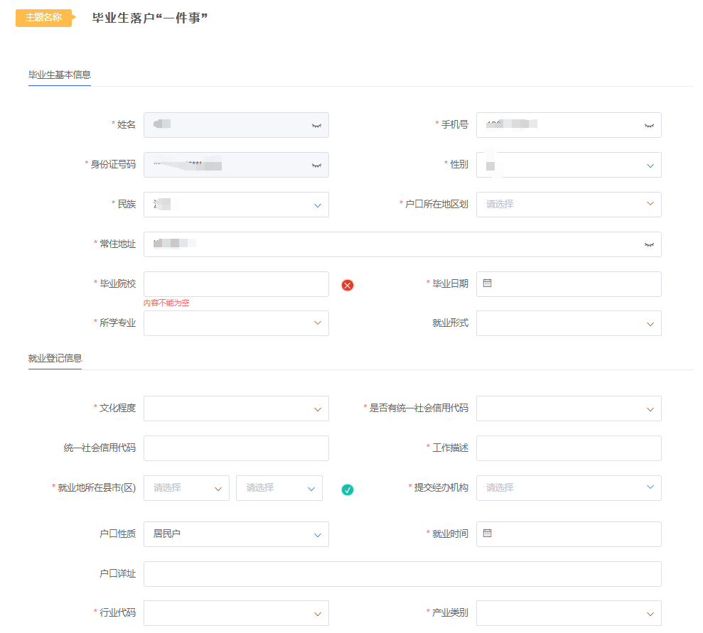Click the 户口详址 input box
Image resolution: width=703 pixels, height=633 pixels.
(x=402, y=574)
